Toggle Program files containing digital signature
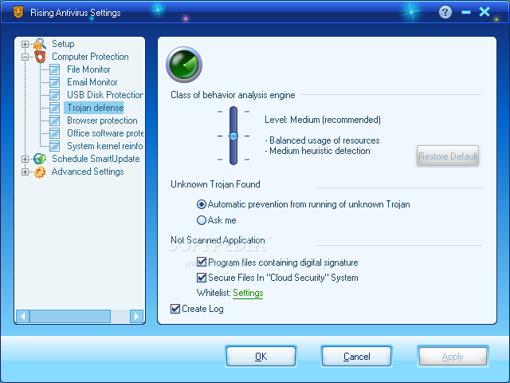Viewport: 510px width, 383px height. [x=202, y=263]
